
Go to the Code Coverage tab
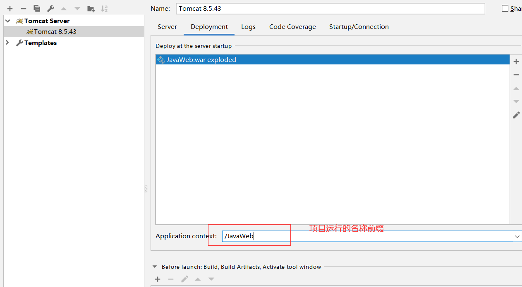(x=292, y=27)
